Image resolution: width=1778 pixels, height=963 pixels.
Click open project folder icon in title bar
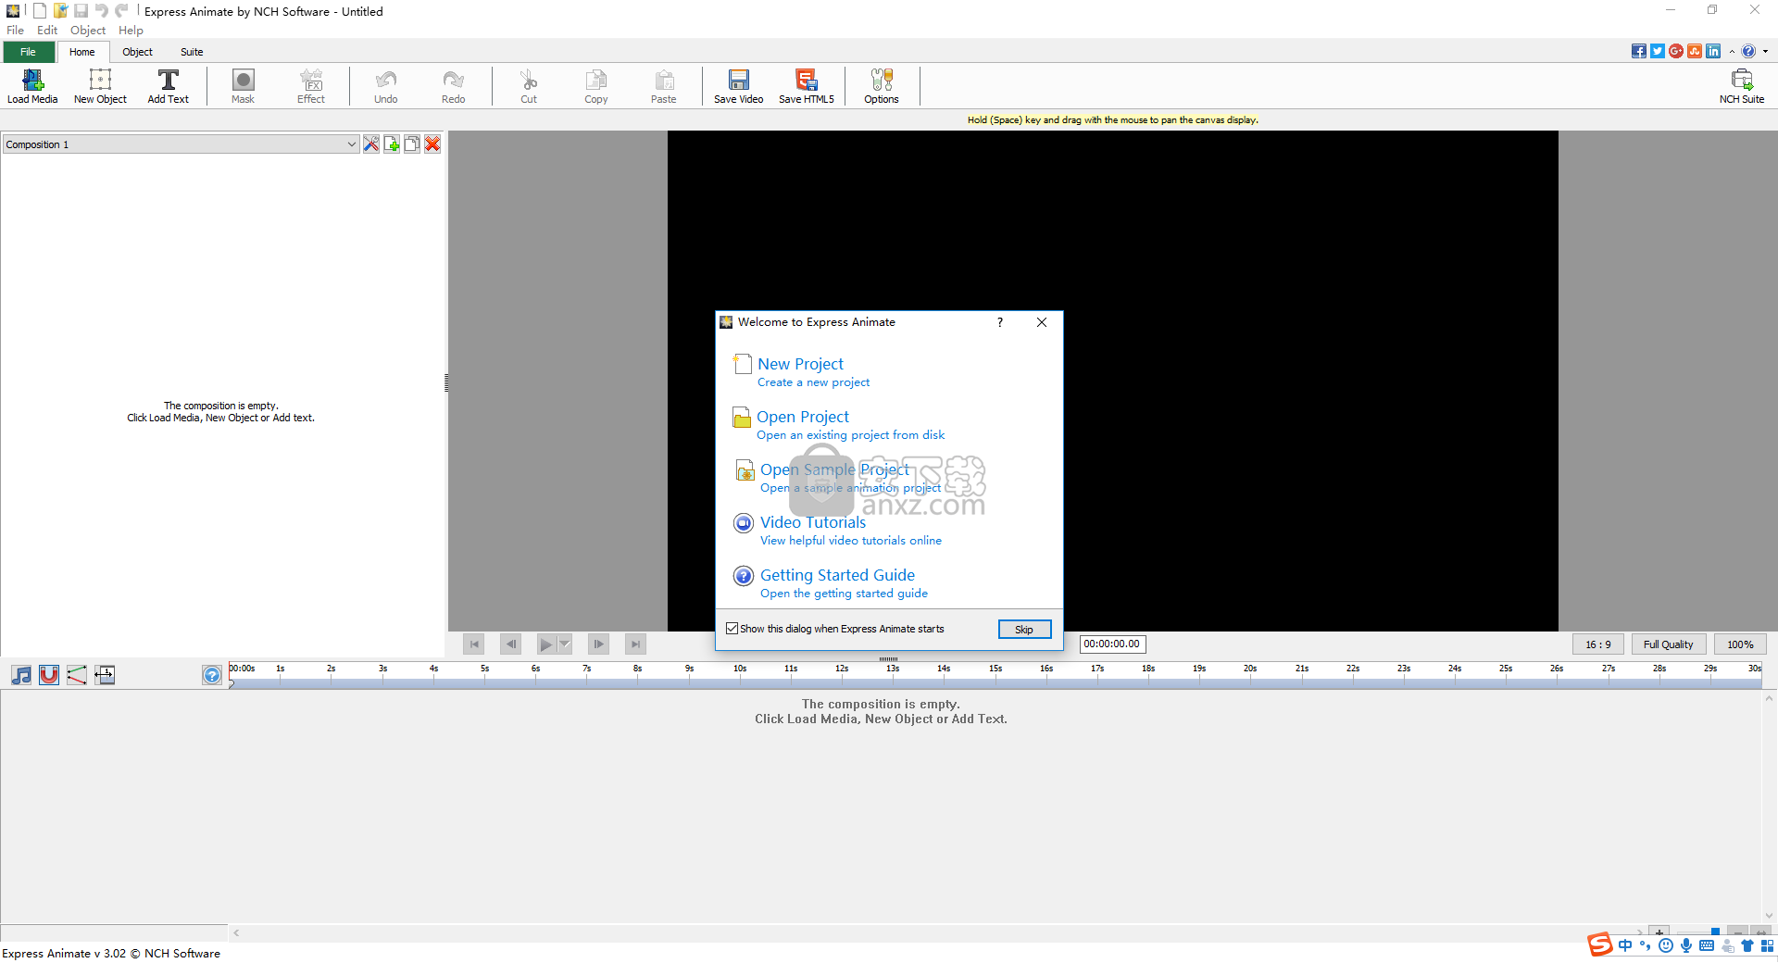pos(60,11)
